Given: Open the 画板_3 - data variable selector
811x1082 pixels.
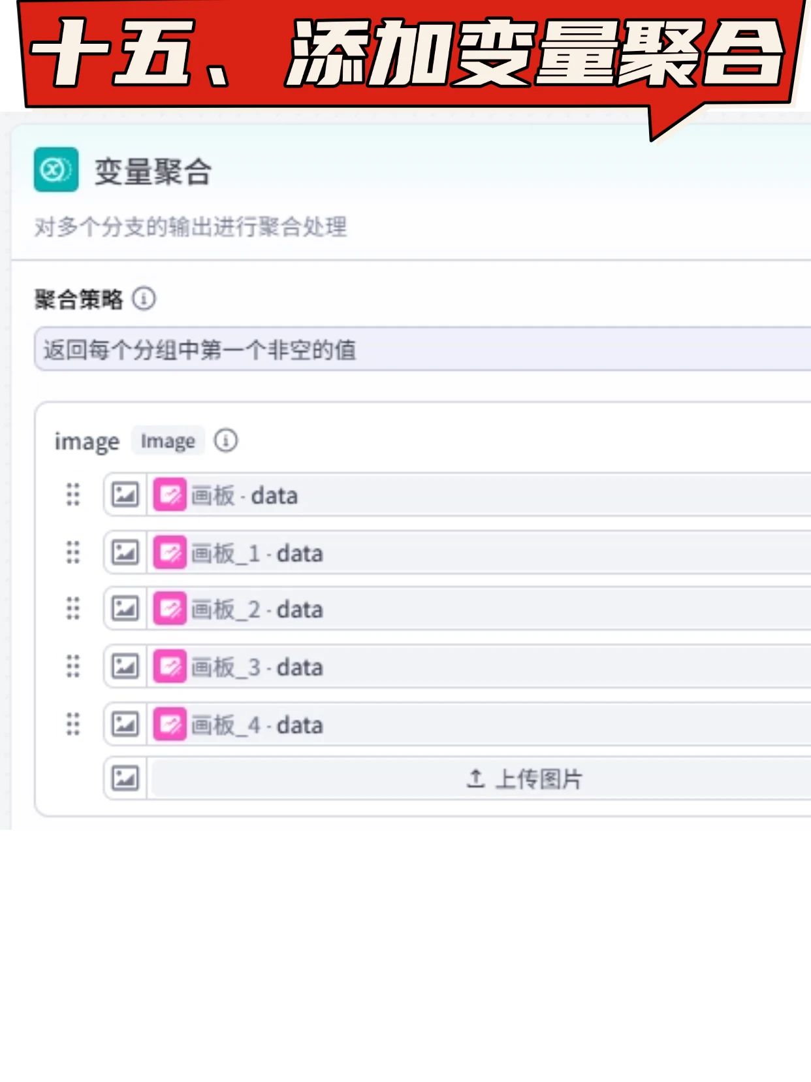Looking at the screenshot, I should point(480,666).
